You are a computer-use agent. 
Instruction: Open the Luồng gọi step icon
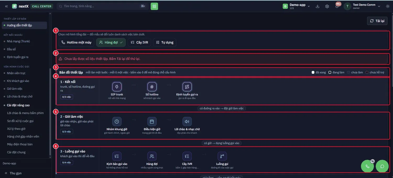pos(222,156)
